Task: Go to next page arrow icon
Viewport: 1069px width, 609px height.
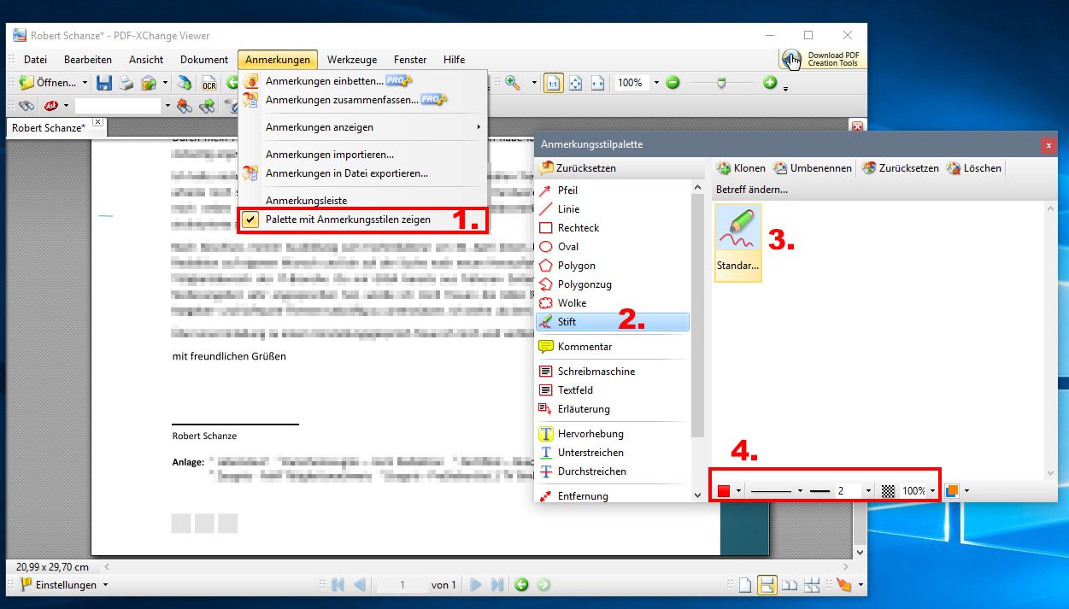Action: (x=476, y=585)
